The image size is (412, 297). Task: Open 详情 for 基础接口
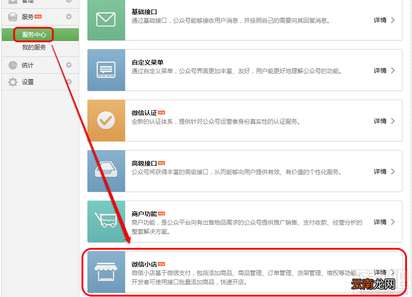pyautogui.click(x=380, y=20)
